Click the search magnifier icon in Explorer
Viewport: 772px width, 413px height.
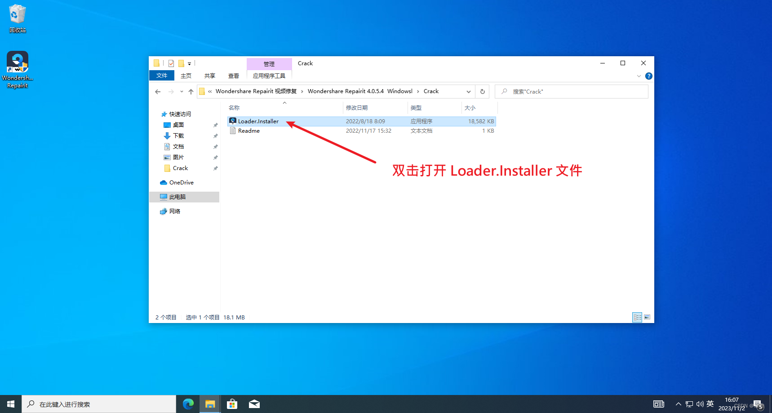[x=504, y=91]
